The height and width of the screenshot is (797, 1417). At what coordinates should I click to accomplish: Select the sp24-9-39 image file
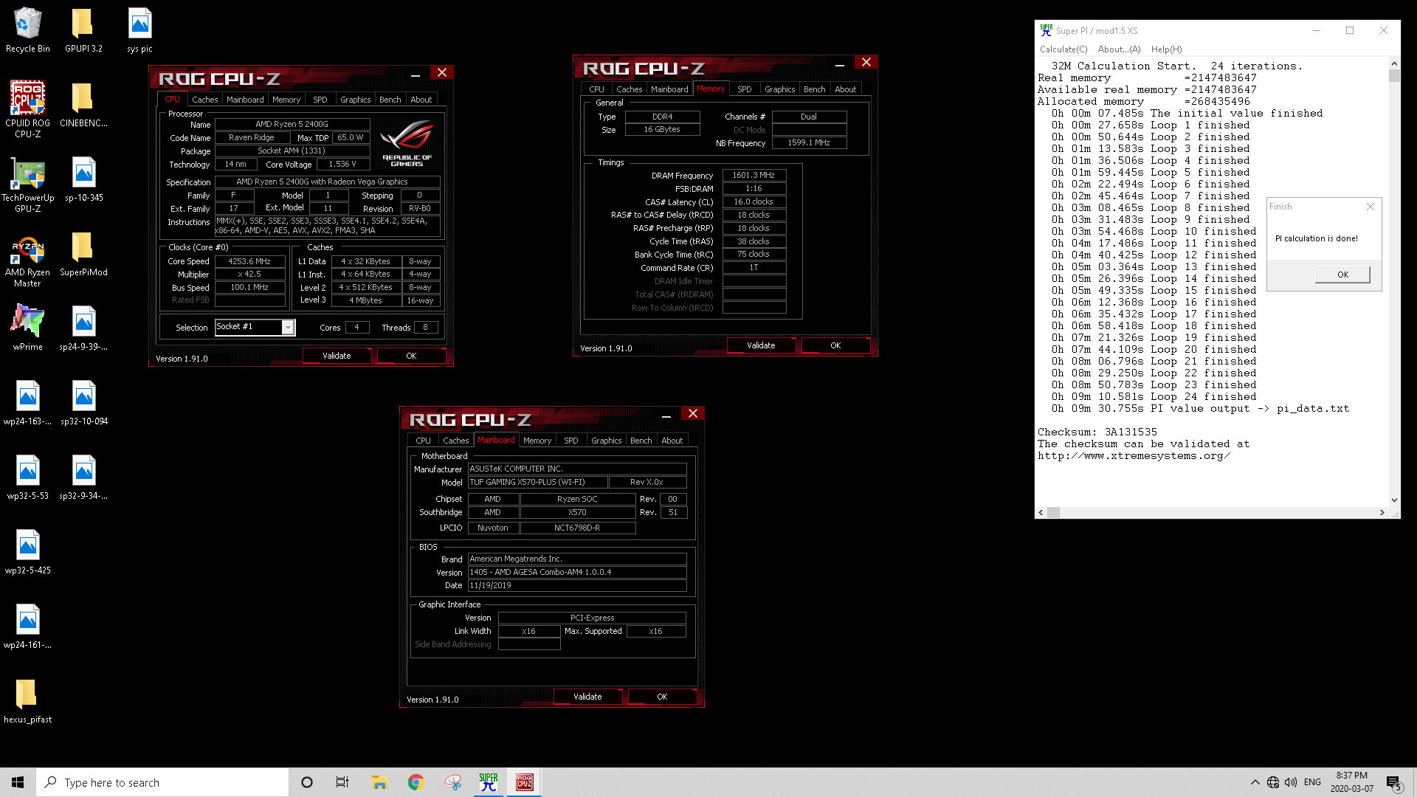[83, 328]
